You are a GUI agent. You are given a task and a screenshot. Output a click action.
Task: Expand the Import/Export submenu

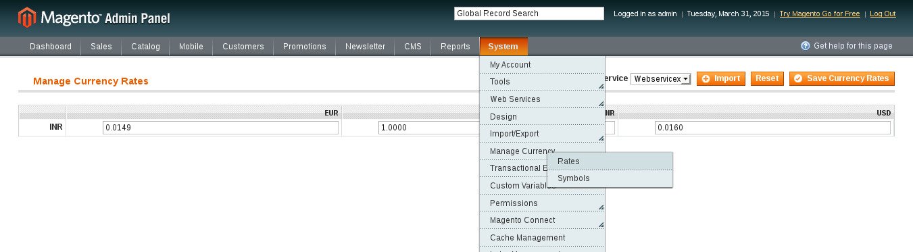pos(542,134)
